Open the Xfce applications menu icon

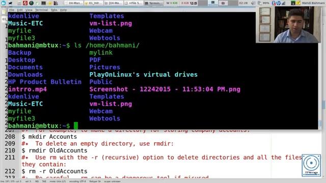[x=4, y=3]
